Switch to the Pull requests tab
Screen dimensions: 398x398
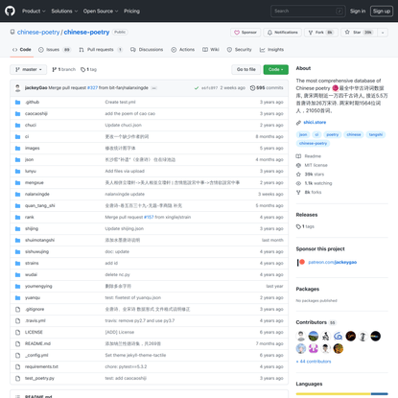click(101, 50)
